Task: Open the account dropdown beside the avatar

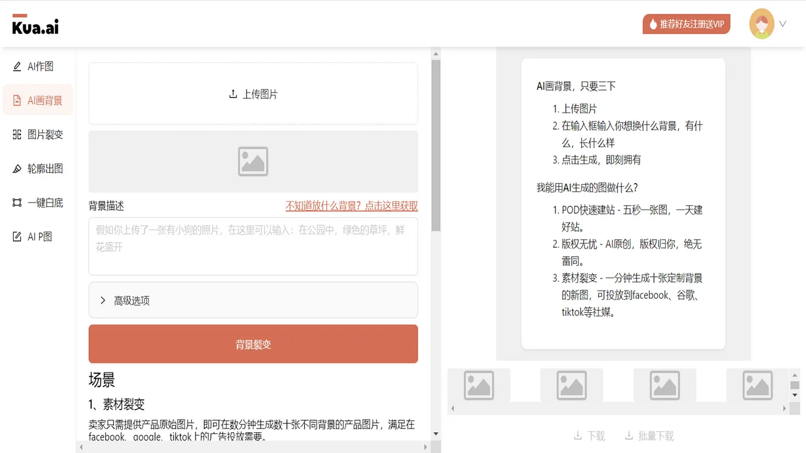Action: point(783,24)
